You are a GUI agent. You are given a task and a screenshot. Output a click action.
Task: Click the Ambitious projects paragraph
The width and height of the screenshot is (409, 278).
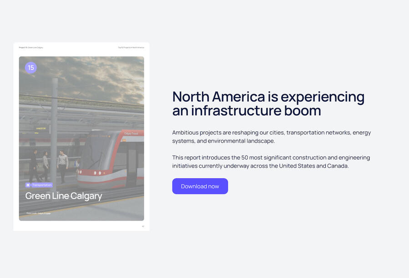(x=271, y=137)
